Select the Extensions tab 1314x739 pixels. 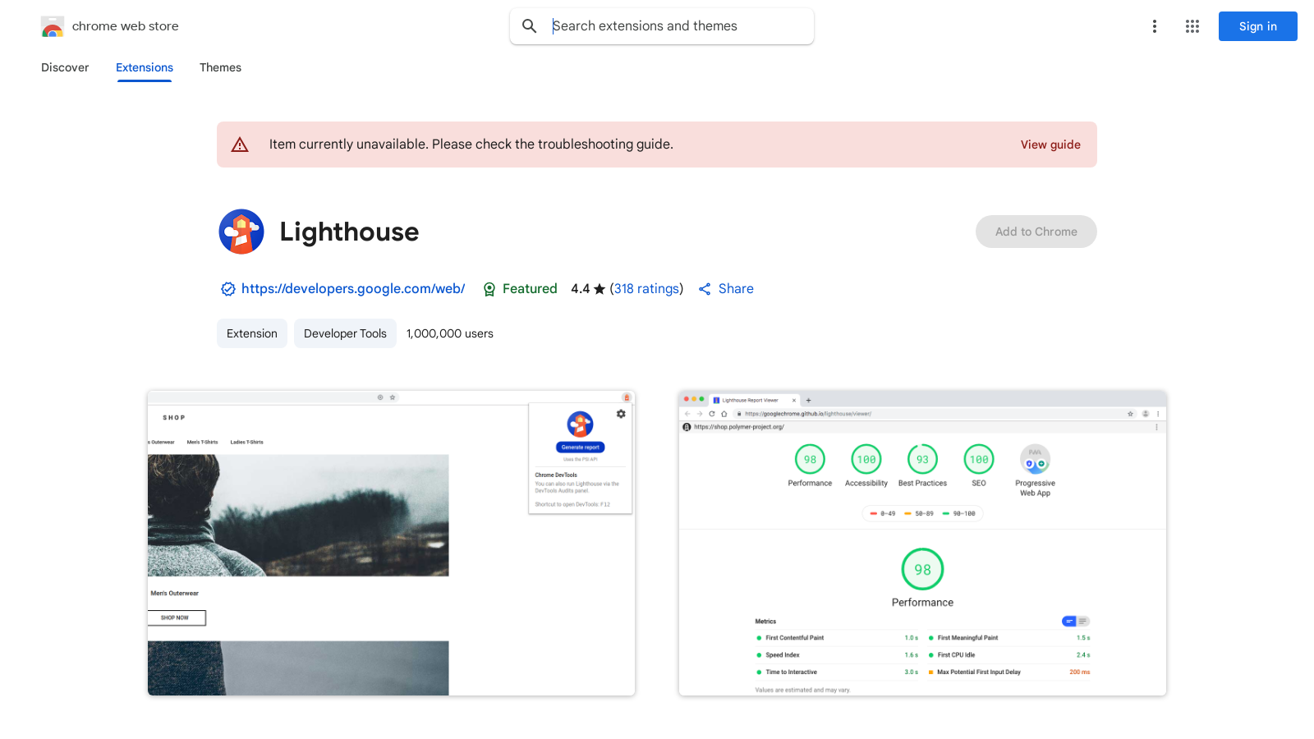point(144,67)
